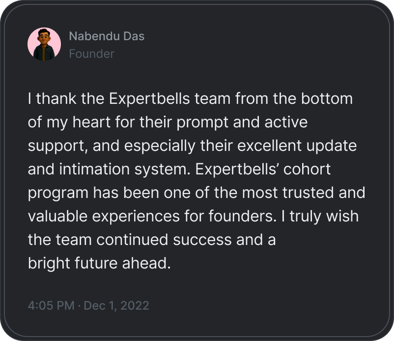The width and height of the screenshot is (394, 341).
Task: Click the words 'valuable experiences'
Action: 104,217
